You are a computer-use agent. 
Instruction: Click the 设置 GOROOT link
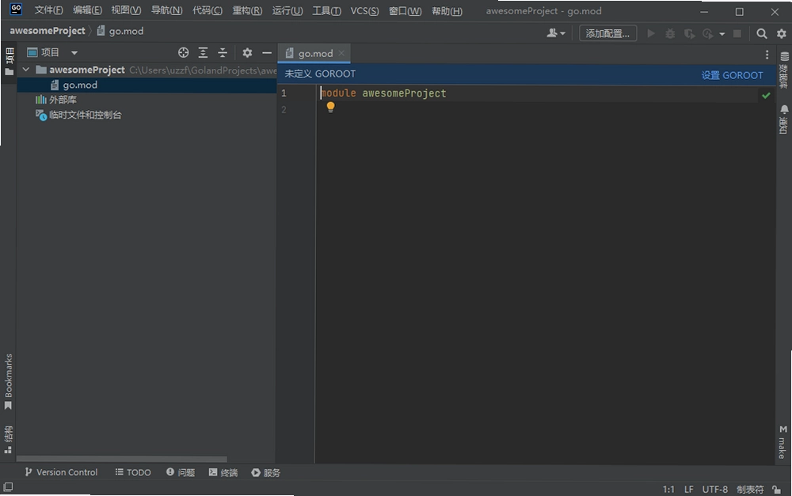coord(732,75)
